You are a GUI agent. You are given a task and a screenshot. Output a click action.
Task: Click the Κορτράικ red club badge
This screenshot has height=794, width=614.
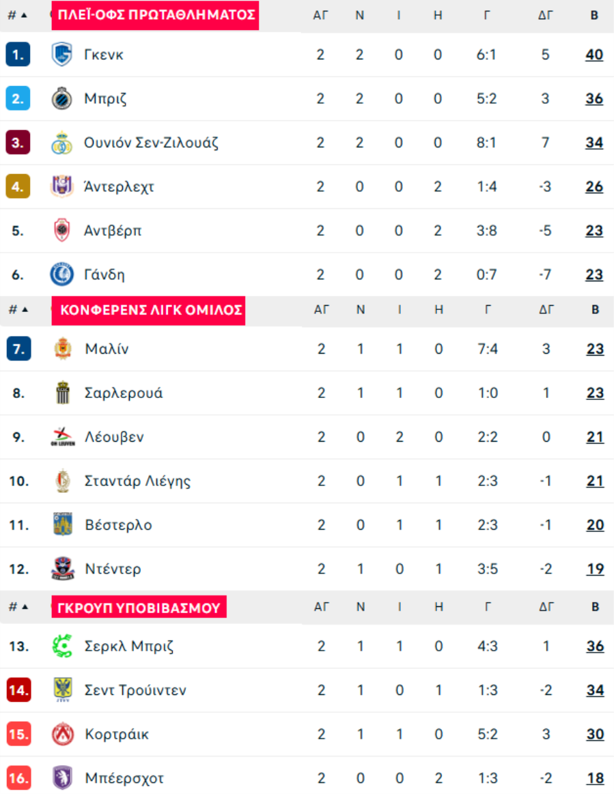[63, 734]
